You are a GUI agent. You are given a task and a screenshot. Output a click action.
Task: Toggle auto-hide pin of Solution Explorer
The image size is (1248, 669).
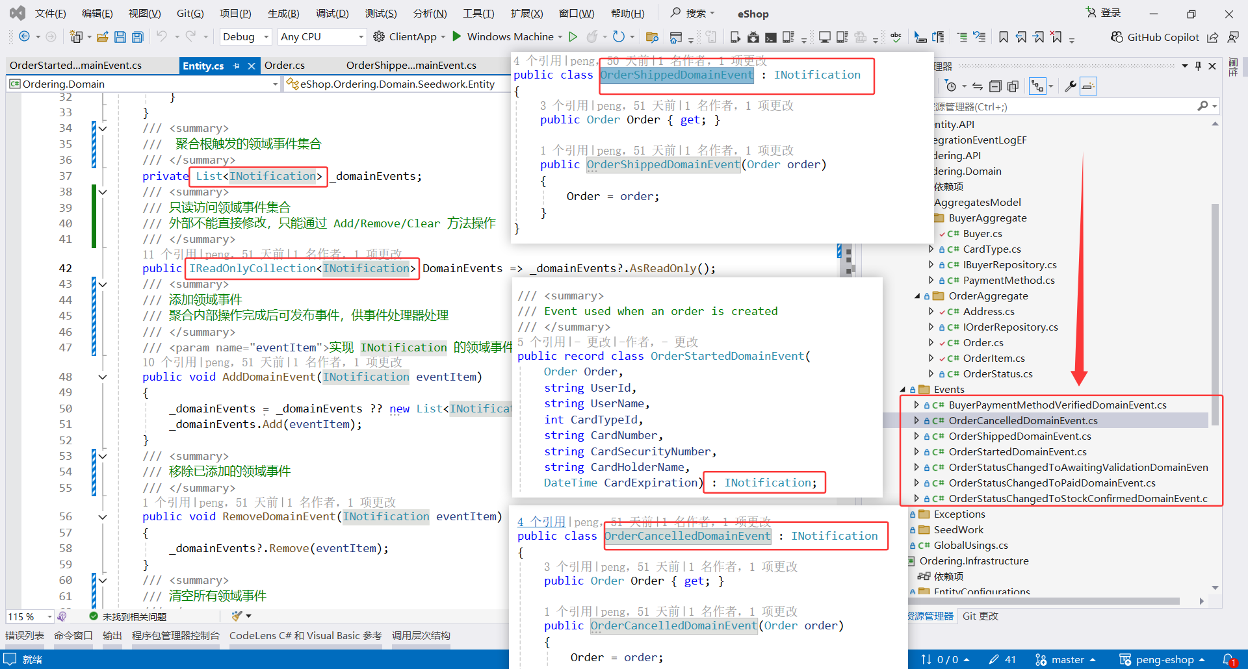pos(1198,66)
